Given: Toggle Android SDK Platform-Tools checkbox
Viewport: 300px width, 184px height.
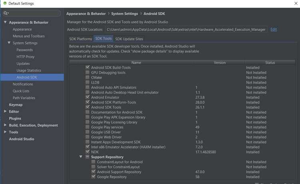Looking at the screenshot, I should coord(88,102).
